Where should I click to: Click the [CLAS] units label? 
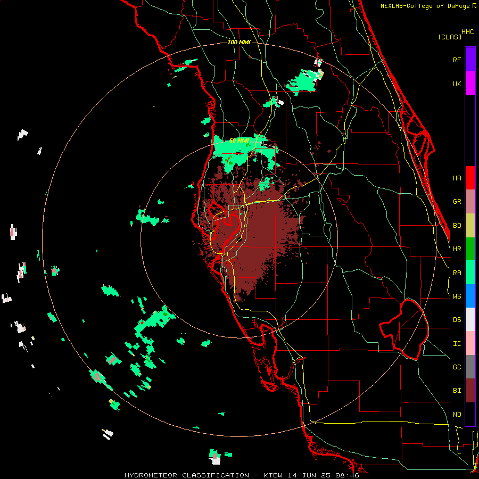(x=450, y=37)
